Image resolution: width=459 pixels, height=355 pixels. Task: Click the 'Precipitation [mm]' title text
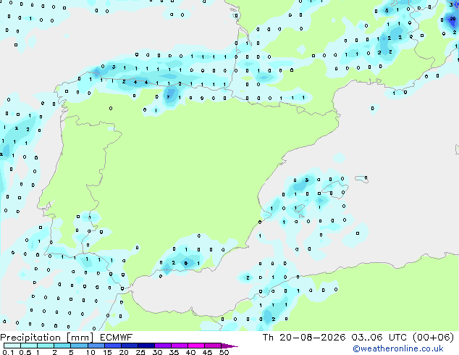point(47,338)
